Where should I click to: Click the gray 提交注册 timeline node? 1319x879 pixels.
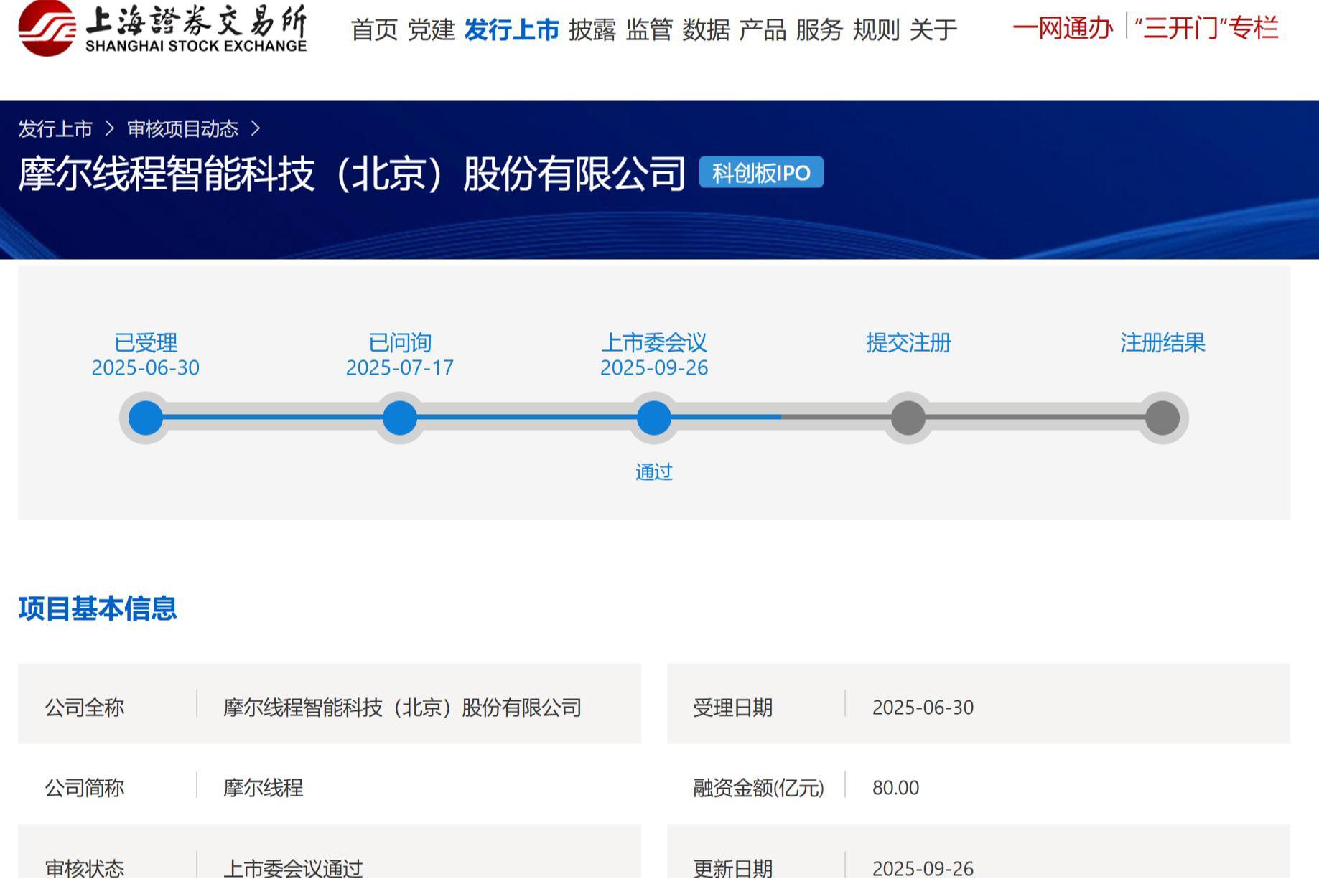[908, 418]
